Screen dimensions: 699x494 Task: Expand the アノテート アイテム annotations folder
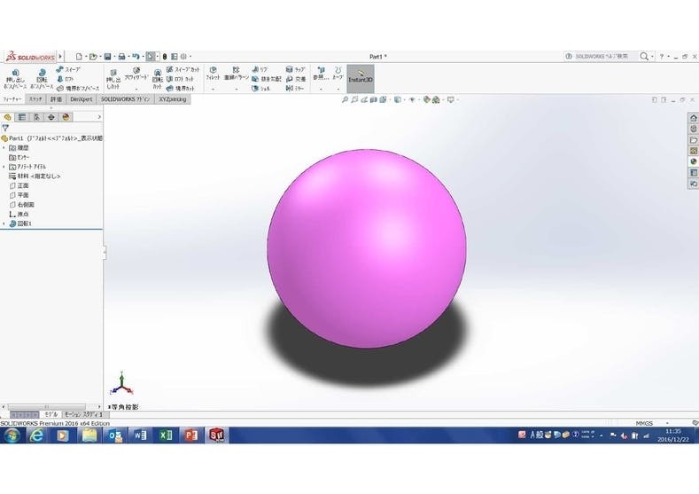[4, 167]
